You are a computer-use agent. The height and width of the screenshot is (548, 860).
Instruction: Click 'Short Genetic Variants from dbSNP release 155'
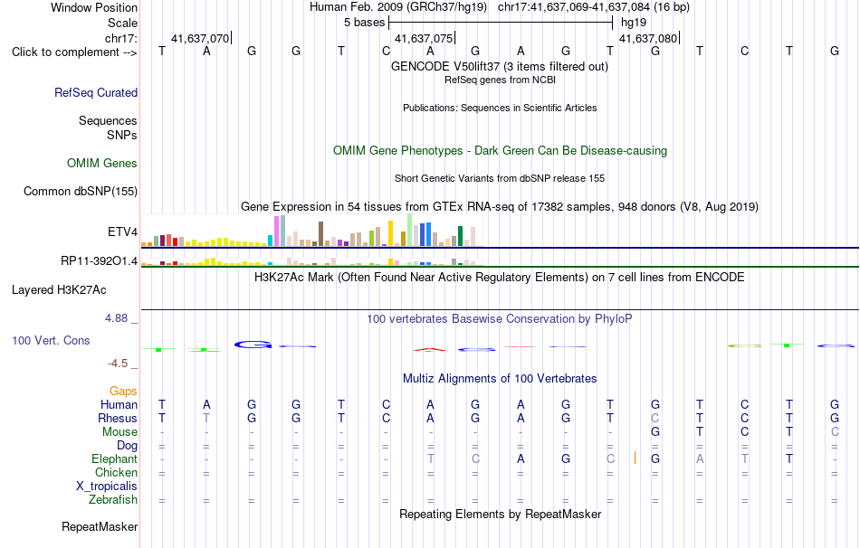[x=500, y=179]
